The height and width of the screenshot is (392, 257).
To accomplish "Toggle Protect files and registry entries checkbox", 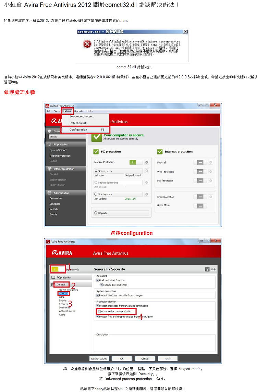I will click(x=97, y=317).
